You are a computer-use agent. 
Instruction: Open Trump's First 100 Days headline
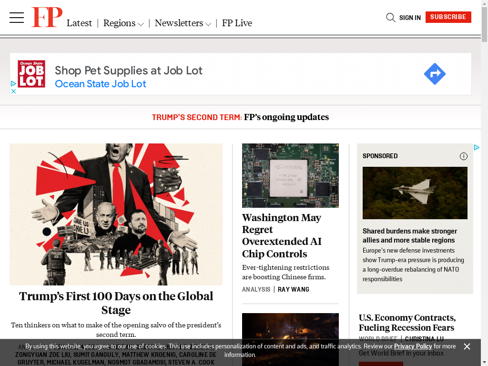tap(116, 303)
